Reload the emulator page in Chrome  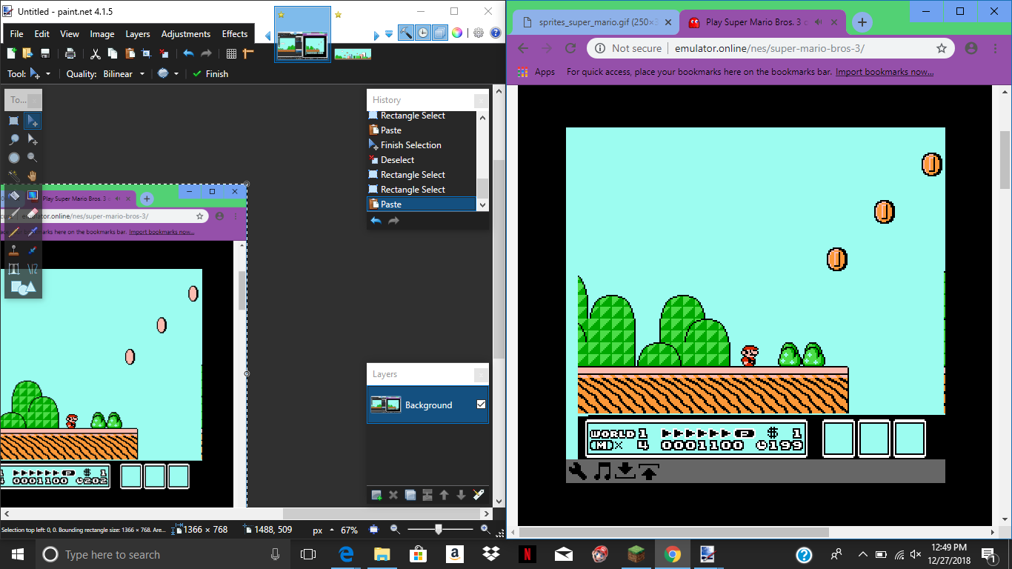[x=570, y=48]
